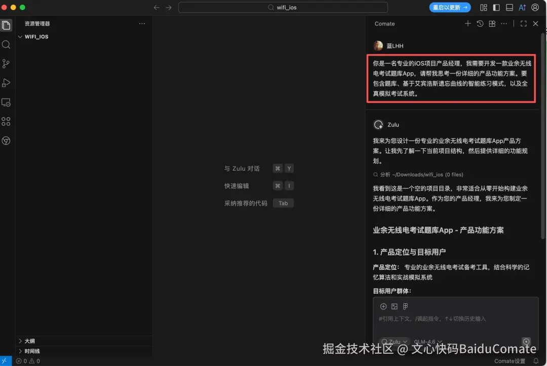Navigate back with the left arrow
Viewport: 547px width, 366px height.
[157, 7]
